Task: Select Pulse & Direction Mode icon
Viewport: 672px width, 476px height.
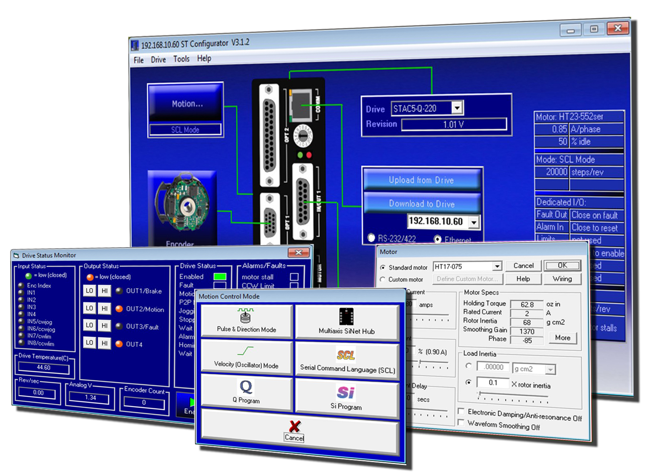Action: [x=245, y=316]
